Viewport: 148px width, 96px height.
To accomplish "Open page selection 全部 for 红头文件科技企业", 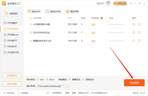I will [x=93, y=33].
